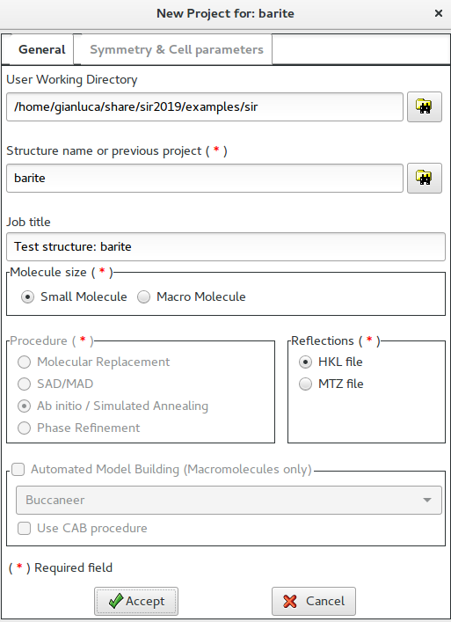Accept the new project settings

coord(136,602)
